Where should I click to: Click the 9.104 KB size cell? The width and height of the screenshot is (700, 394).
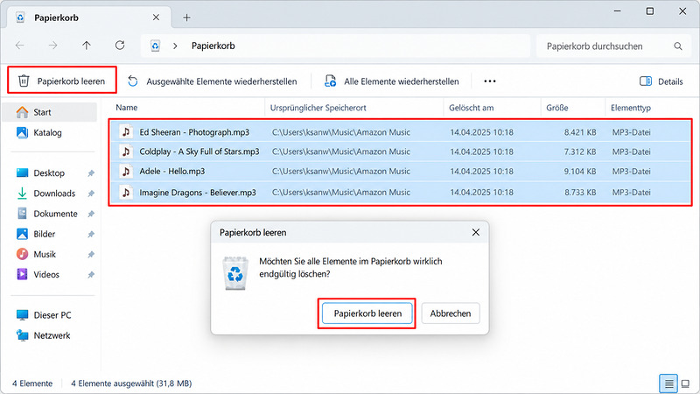(x=580, y=171)
